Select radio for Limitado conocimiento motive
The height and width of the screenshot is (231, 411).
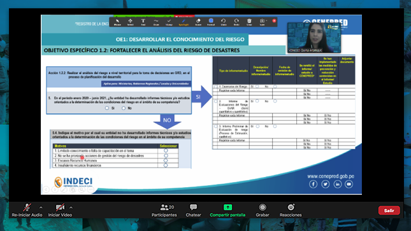166,151
